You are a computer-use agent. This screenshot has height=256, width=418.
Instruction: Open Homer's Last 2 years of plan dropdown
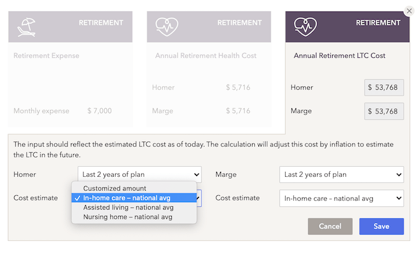pos(140,174)
